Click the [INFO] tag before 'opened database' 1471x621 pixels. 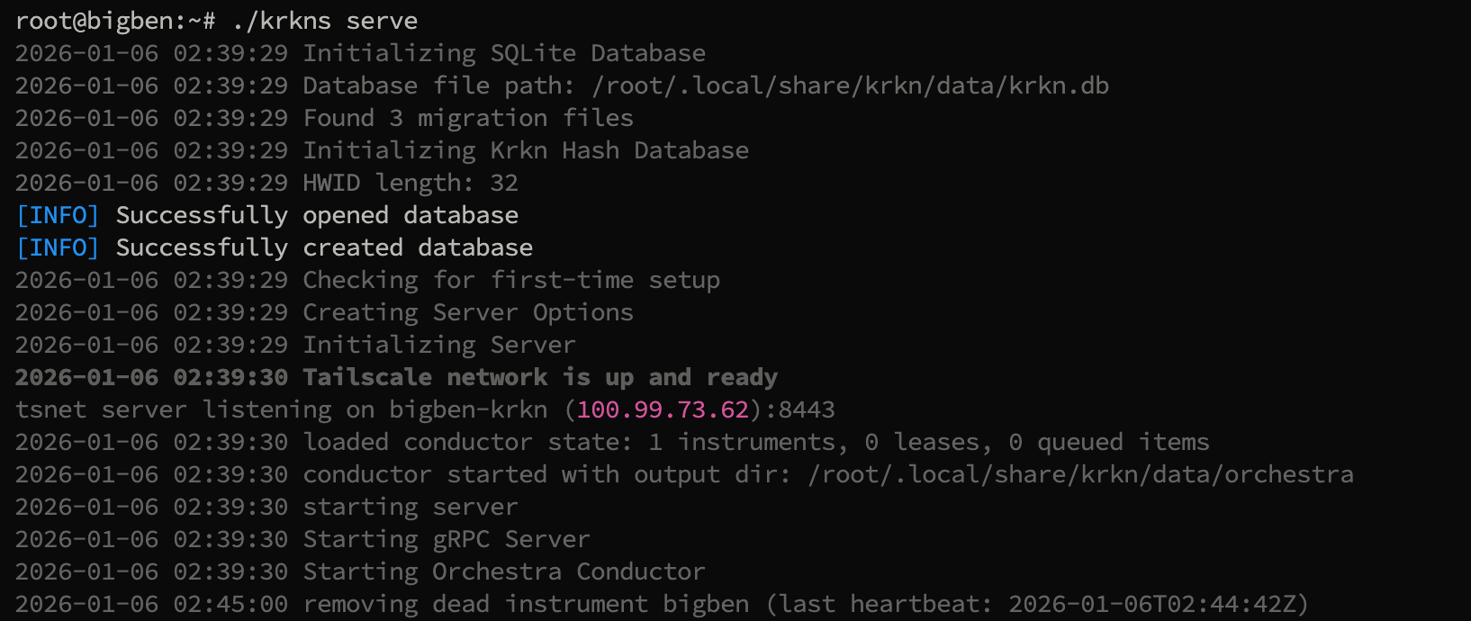(x=58, y=215)
